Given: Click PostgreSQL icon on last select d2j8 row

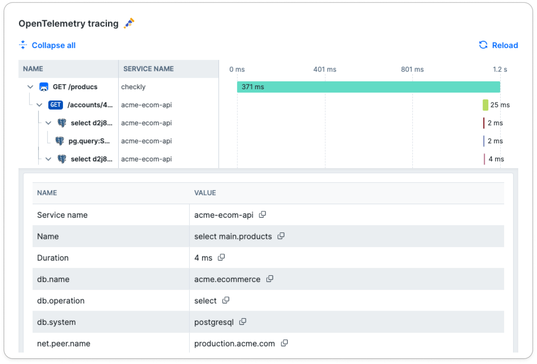Looking at the screenshot, I should [x=62, y=159].
